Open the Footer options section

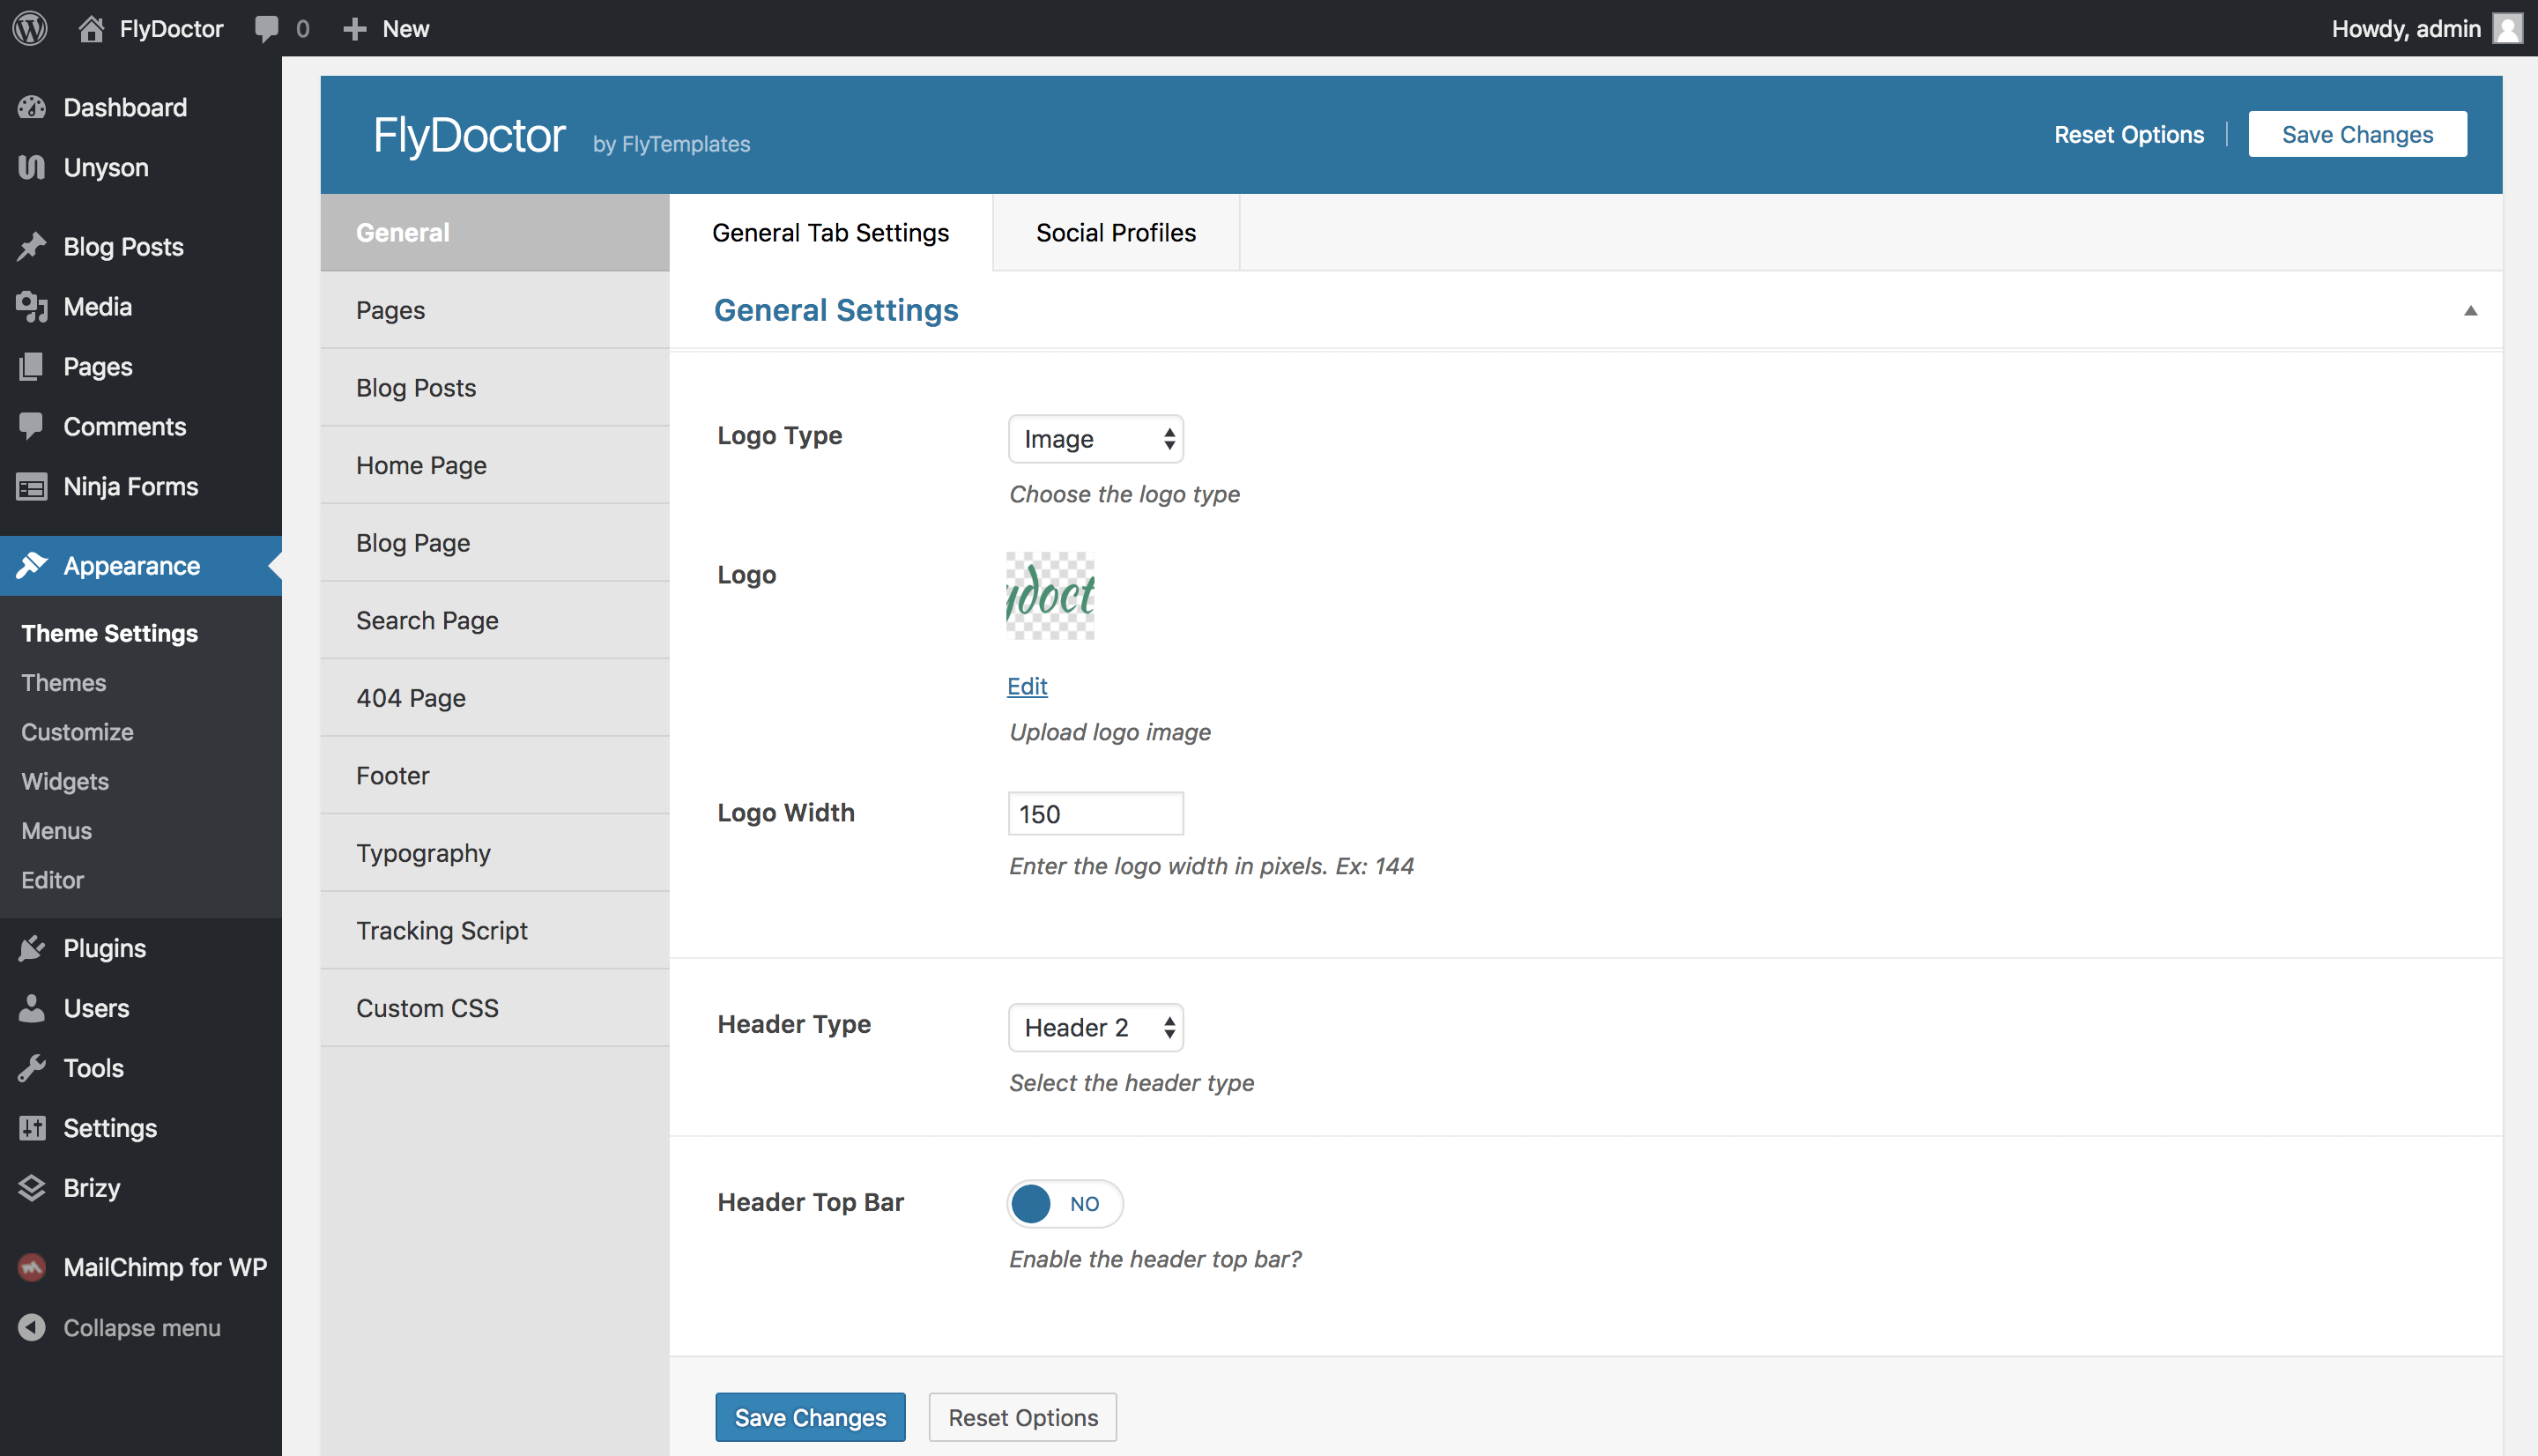click(x=494, y=775)
